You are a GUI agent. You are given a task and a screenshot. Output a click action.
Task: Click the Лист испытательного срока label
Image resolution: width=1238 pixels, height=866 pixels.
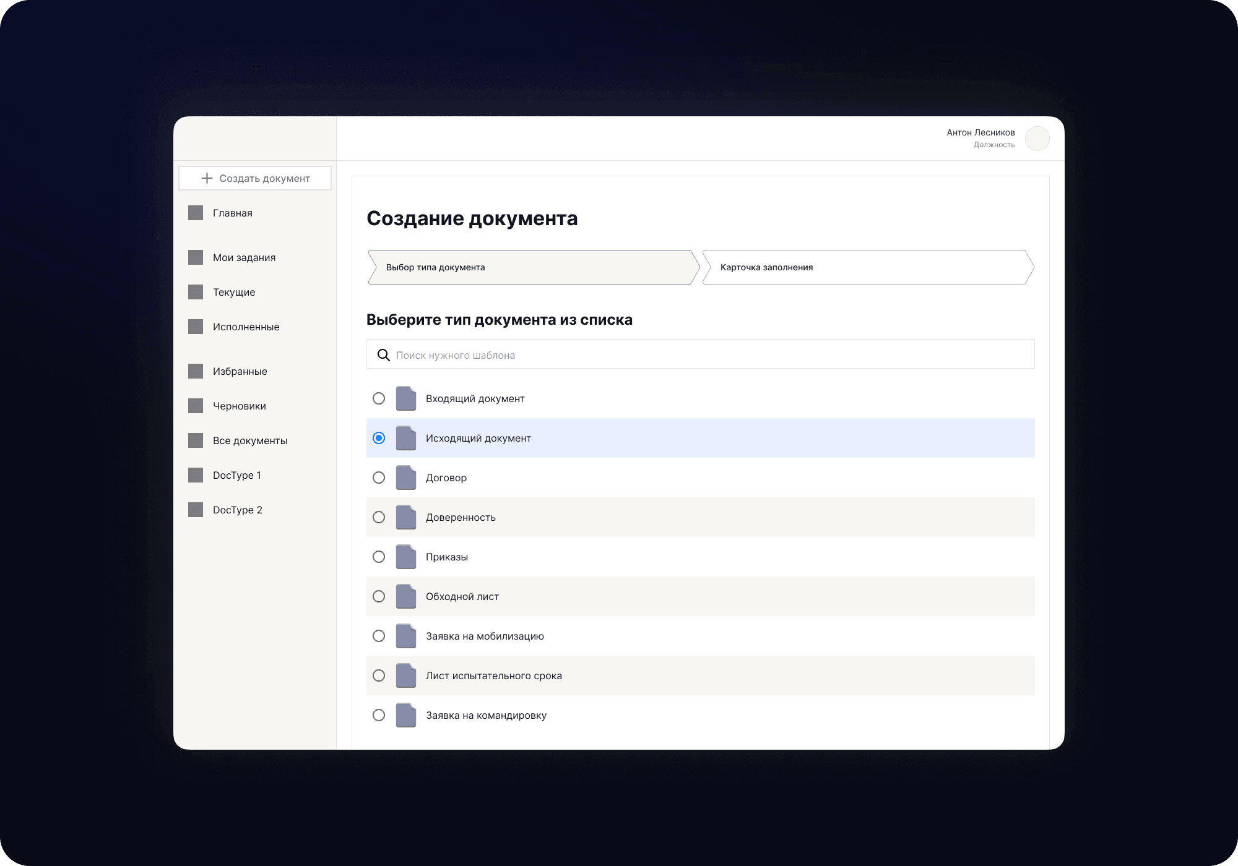tap(493, 675)
